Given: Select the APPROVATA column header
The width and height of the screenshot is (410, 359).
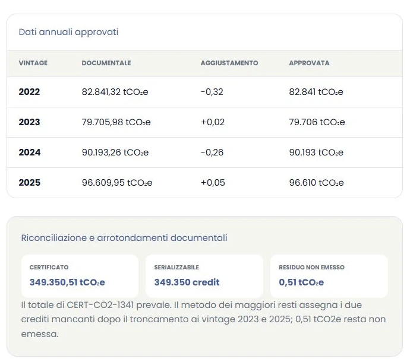Looking at the screenshot, I should [x=309, y=63].
